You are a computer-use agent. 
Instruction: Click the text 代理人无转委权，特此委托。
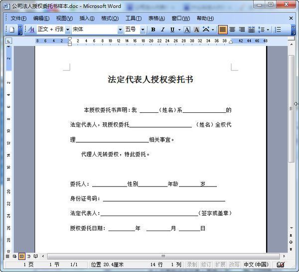(x=115, y=154)
